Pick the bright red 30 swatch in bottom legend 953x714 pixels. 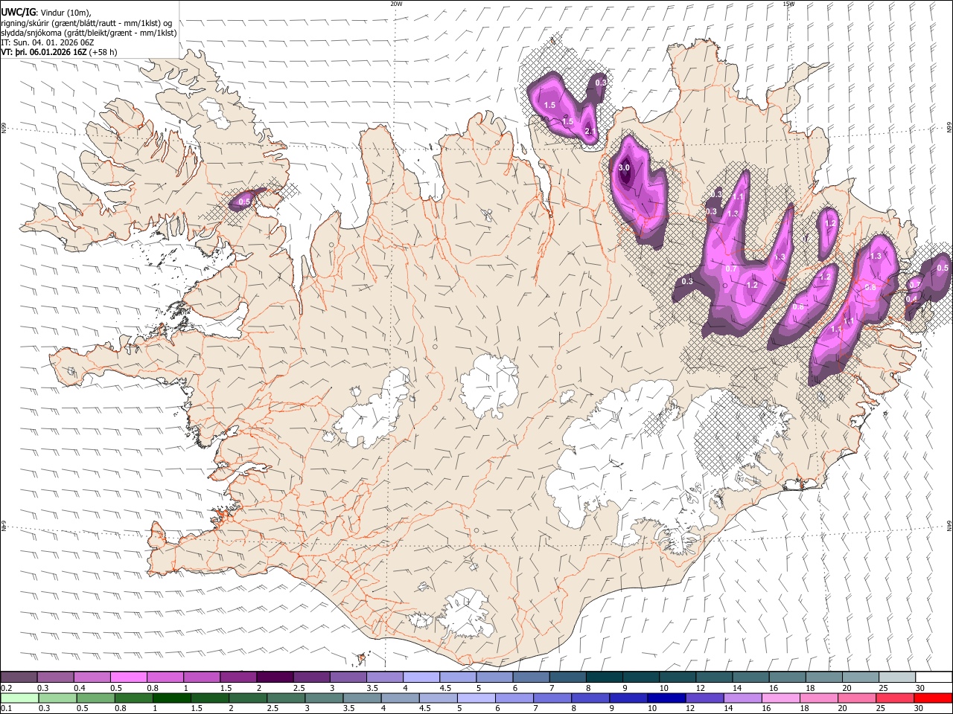pyautogui.click(x=934, y=698)
